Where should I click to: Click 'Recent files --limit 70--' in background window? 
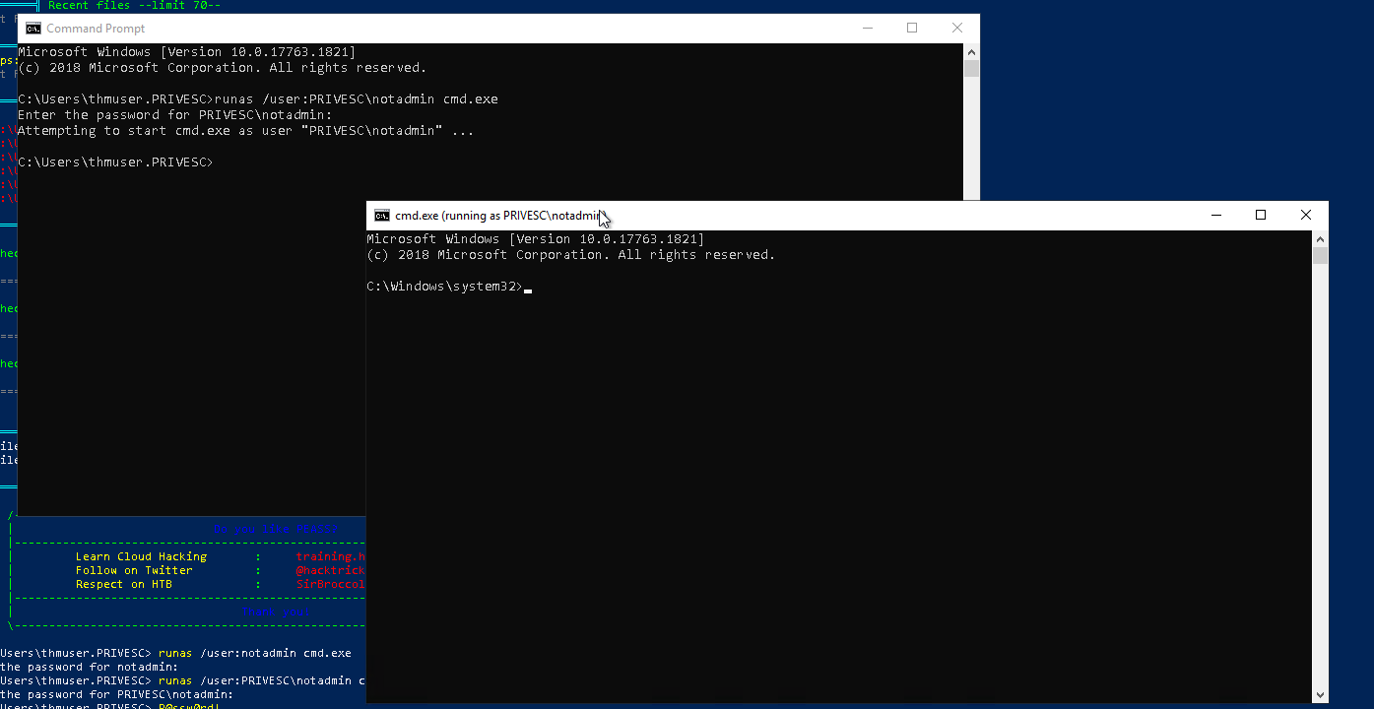pyautogui.click(x=134, y=6)
